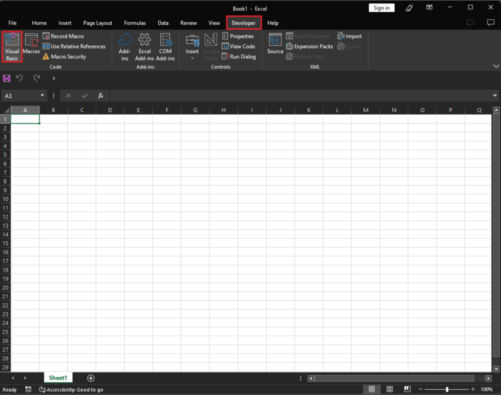Click the Redo arrow

(37, 78)
